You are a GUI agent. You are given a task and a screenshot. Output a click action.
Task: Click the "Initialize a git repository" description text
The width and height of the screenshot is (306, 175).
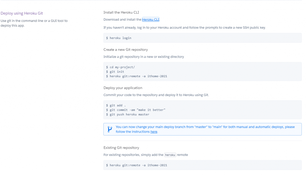click(143, 57)
